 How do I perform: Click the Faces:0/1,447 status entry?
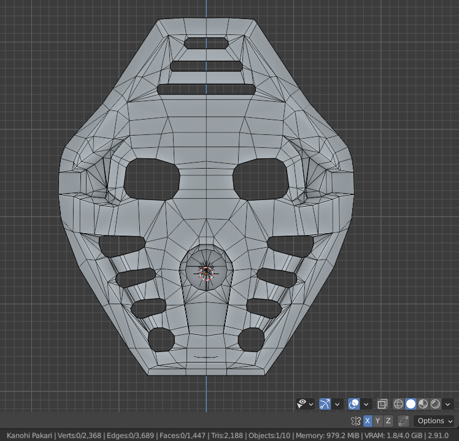[182, 435]
